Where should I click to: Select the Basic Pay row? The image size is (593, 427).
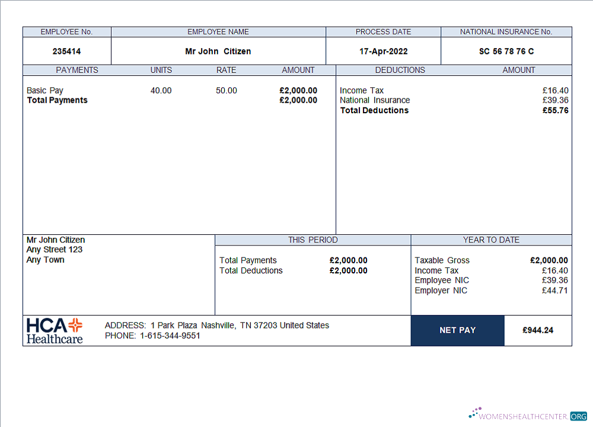coord(43,90)
